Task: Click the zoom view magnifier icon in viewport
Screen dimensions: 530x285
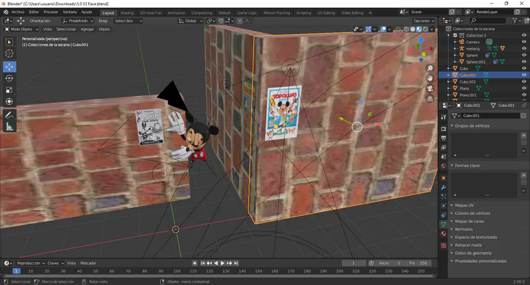Action: (430, 68)
